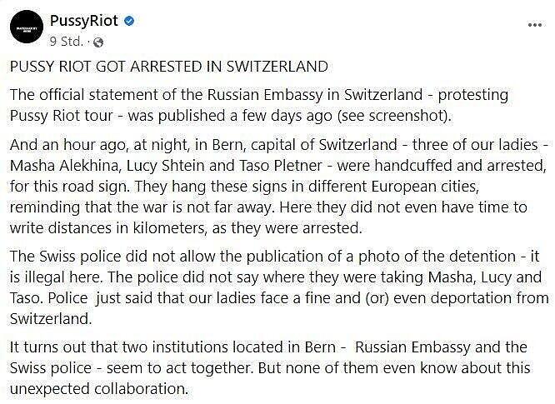
Task: Open the three-dot post options menu
Action: 534,25
